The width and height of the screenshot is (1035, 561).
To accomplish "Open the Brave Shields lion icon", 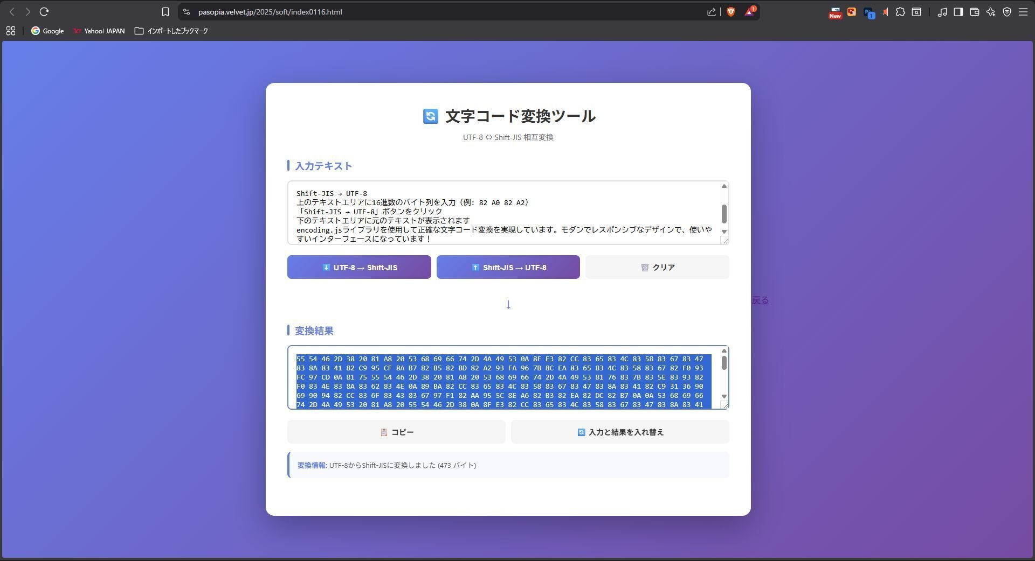I will [x=731, y=12].
